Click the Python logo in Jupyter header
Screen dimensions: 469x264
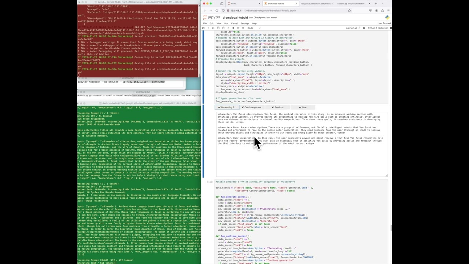pyautogui.click(x=387, y=17)
